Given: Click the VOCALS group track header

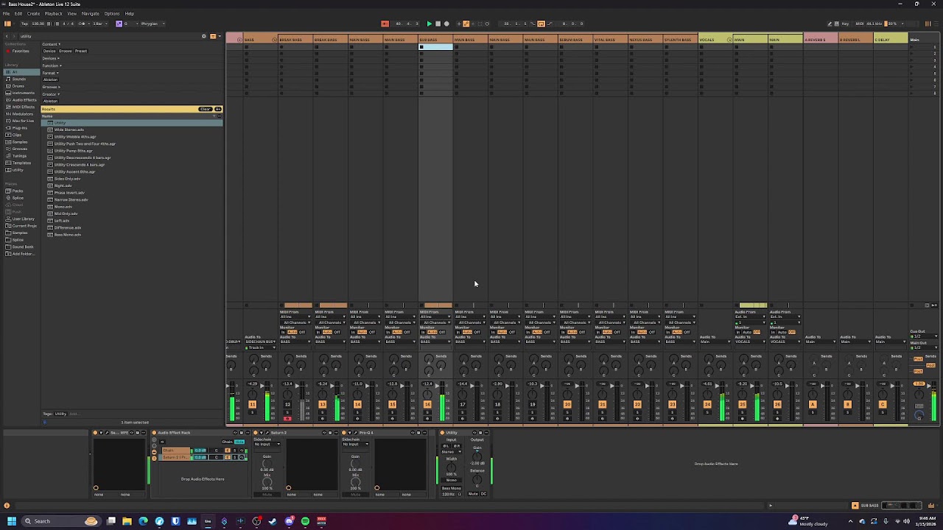Looking at the screenshot, I should pos(714,39).
